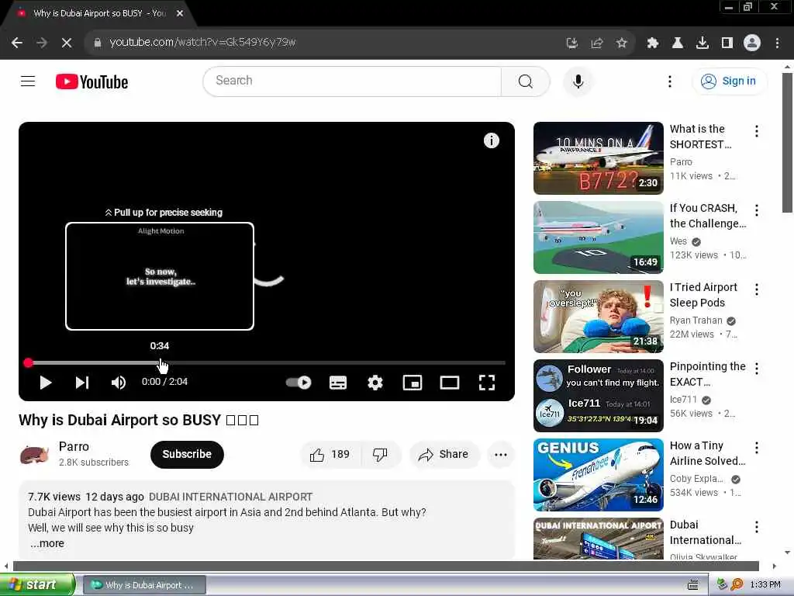This screenshot has height=596, width=794.
Task: Click the red playhead scrubber dot
Action: 29,363
